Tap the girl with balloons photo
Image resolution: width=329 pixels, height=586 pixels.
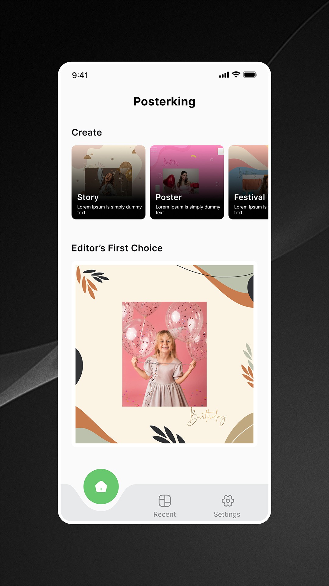click(164, 354)
